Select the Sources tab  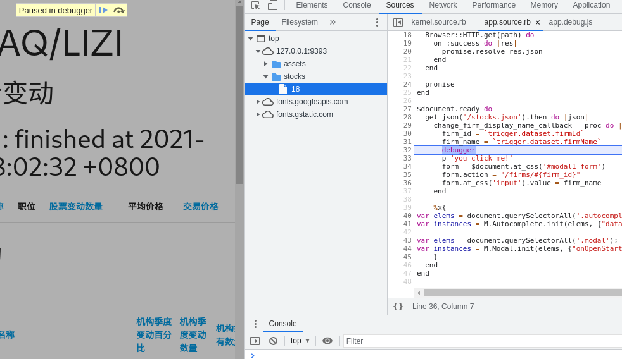(x=400, y=5)
